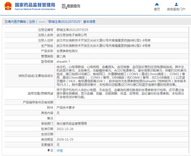Click the 注册证编号 label

click(x=46, y=30)
